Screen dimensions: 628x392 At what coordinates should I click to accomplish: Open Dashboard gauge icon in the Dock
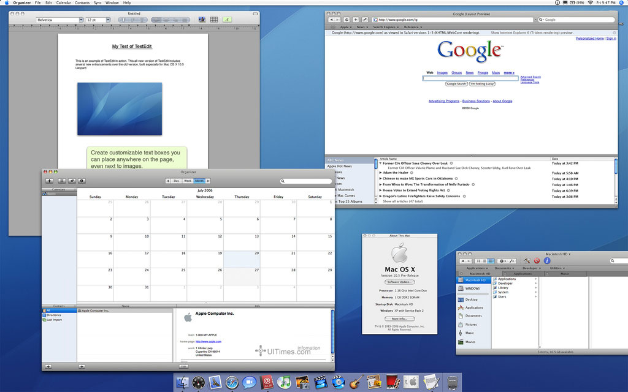pyautogui.click(x=198, y=382)
